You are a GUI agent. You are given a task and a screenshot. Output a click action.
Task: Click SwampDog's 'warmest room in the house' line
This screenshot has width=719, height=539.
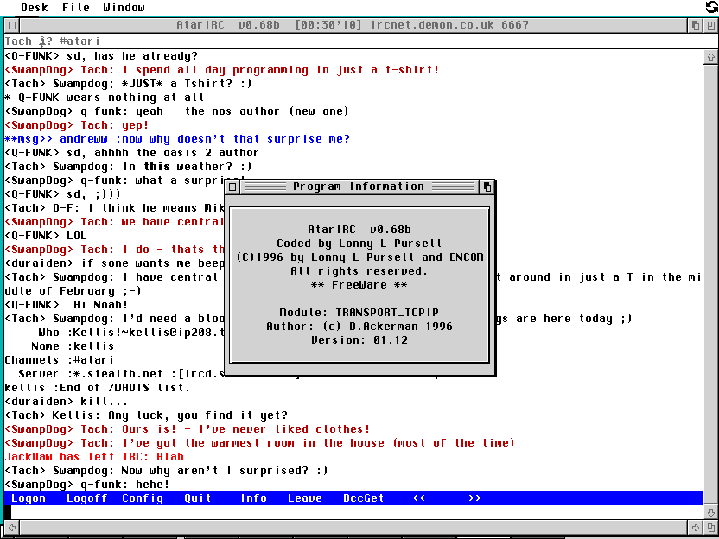[259, 443]
